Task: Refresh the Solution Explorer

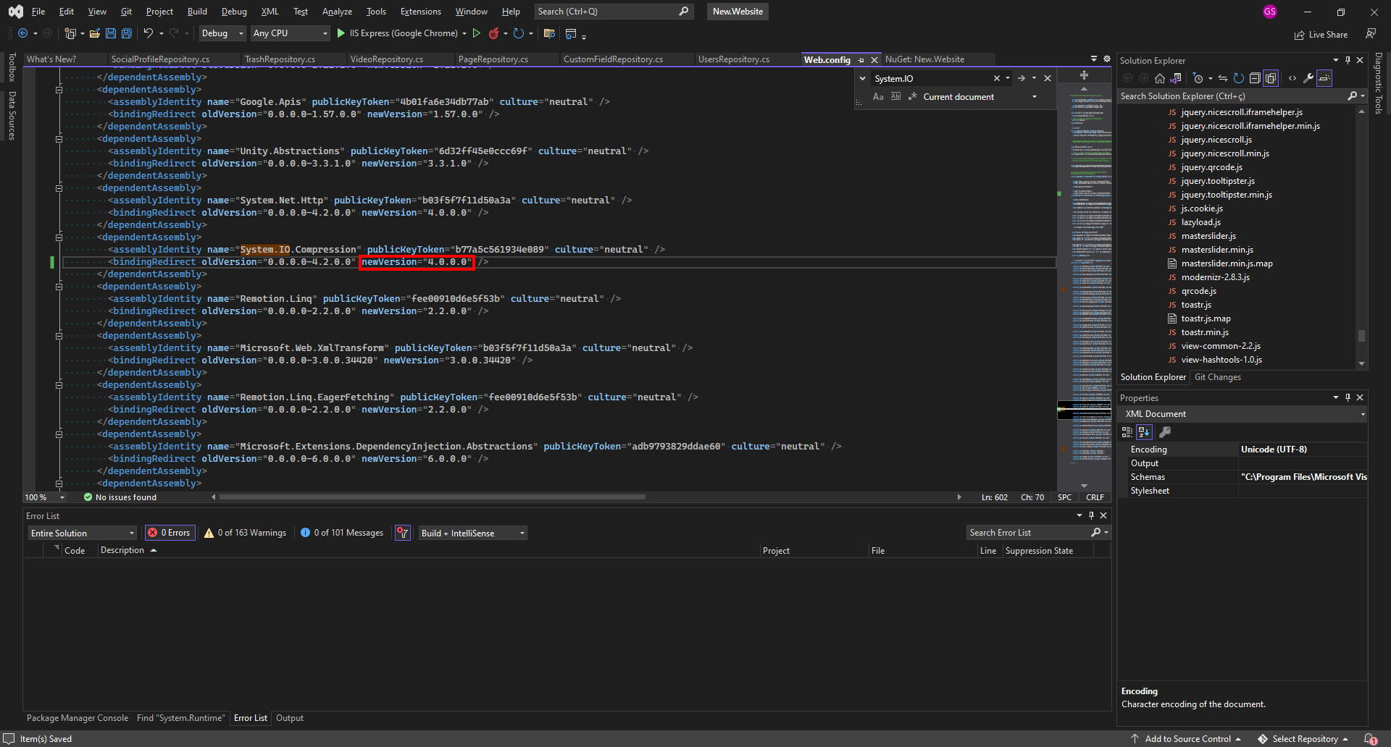Action: pos(1239,78)
